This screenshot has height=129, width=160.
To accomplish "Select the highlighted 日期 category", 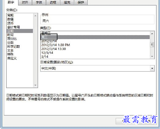I will 20,31.
